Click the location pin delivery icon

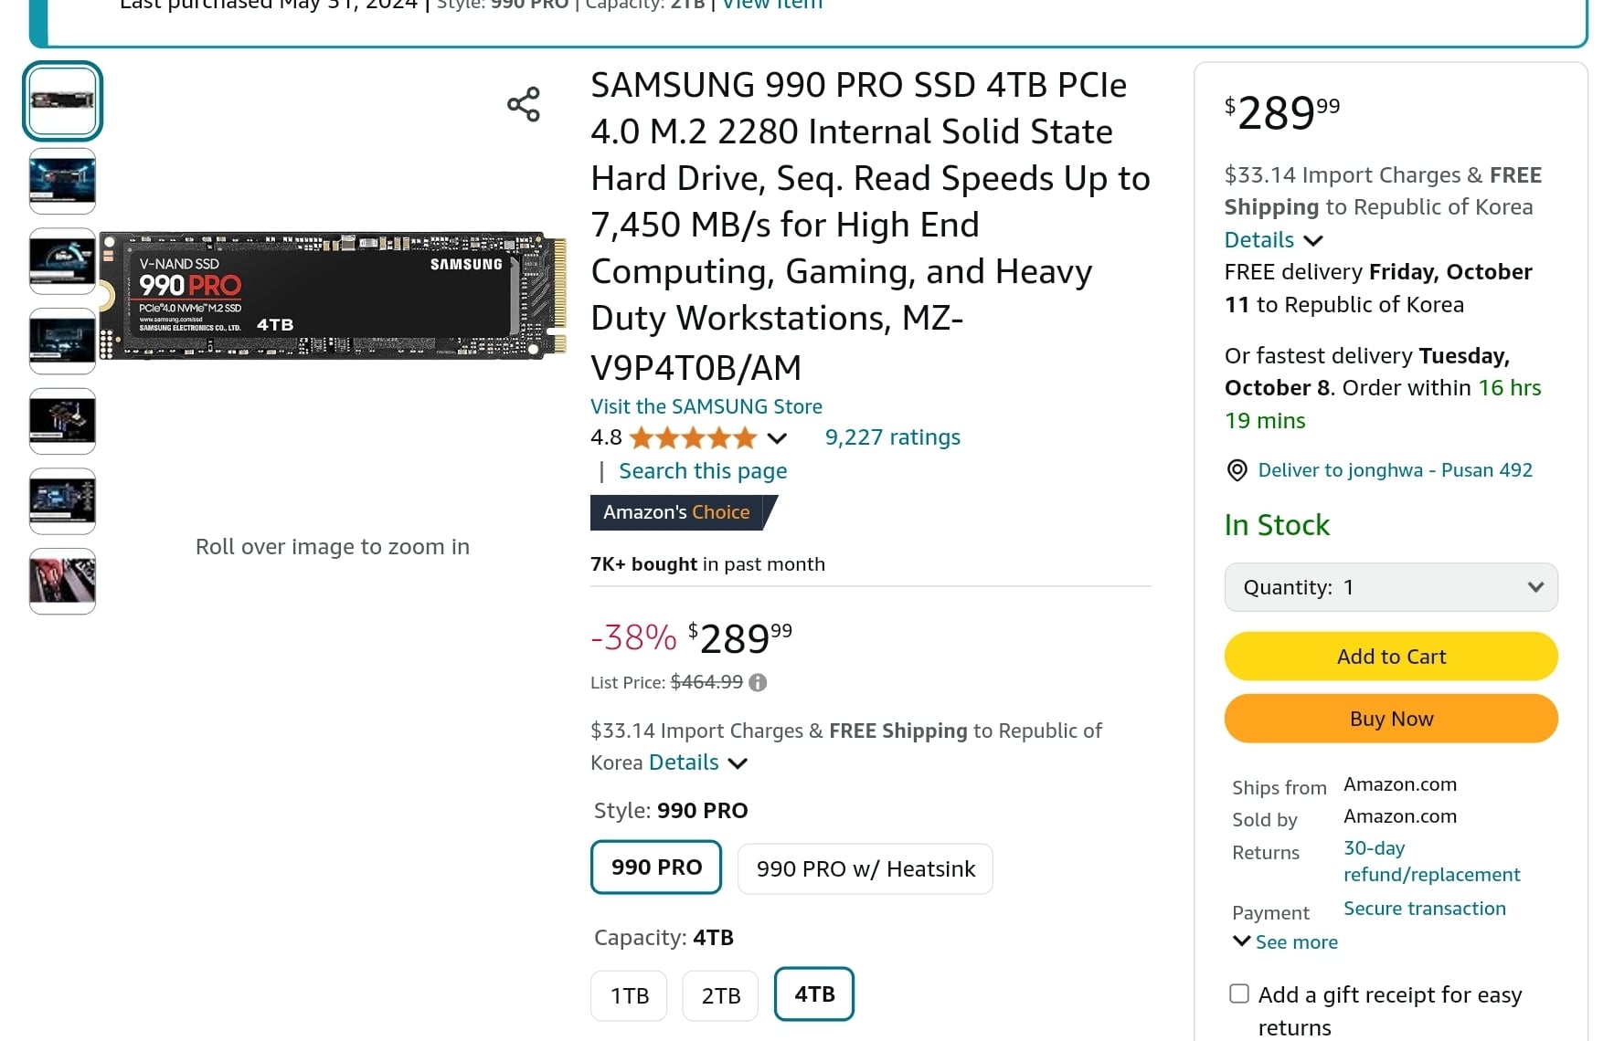pos(1237,470)
